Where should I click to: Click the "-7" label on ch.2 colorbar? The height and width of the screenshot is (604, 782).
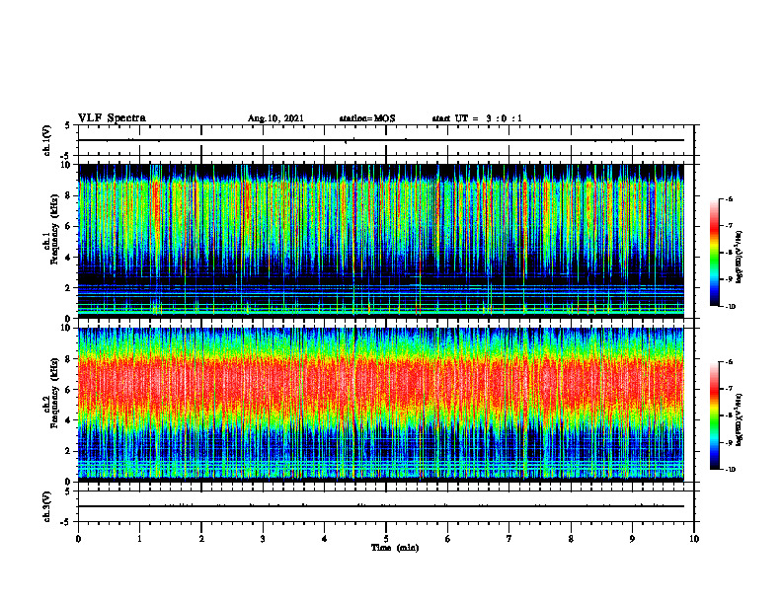pos(729,389)
